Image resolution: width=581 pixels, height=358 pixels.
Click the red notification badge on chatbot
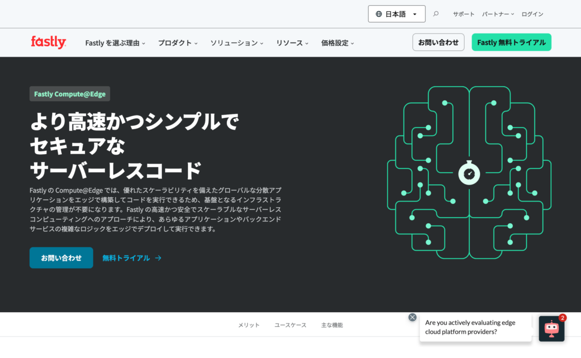coord(562,318)
